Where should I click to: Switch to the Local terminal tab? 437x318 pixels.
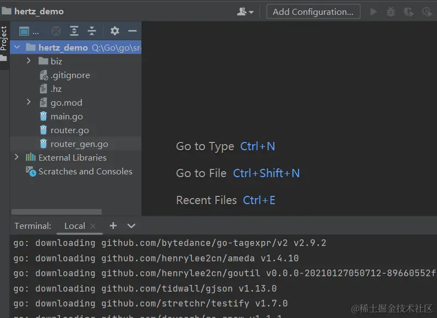pos(75,226)
